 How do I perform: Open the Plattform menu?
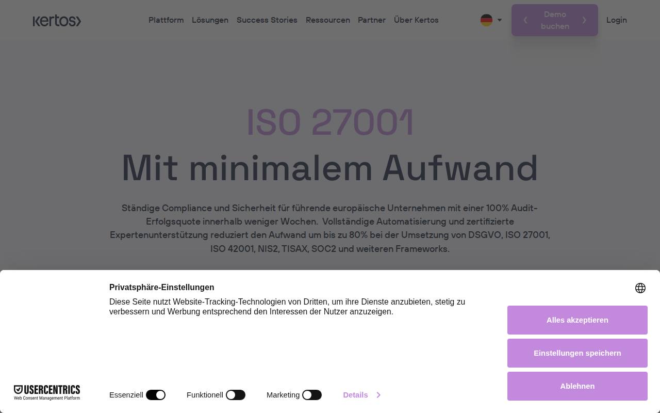[166, 20]
